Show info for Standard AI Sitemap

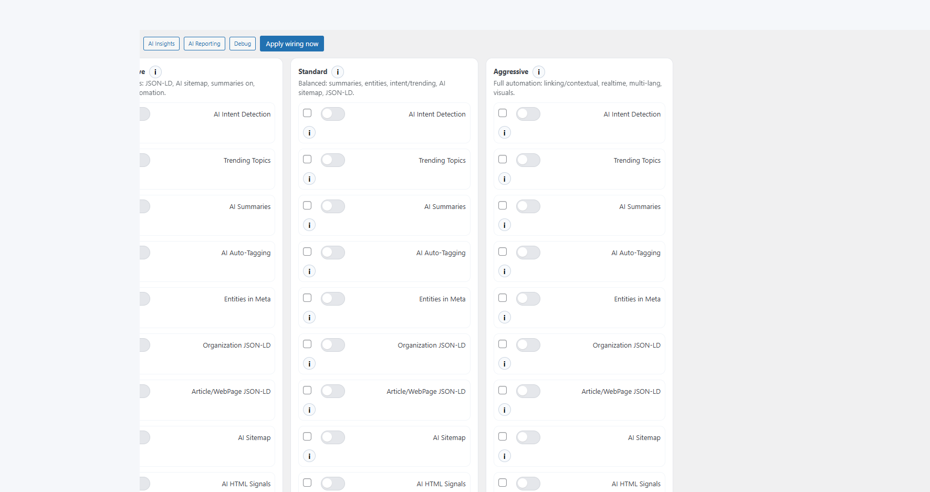pos(309,456)
